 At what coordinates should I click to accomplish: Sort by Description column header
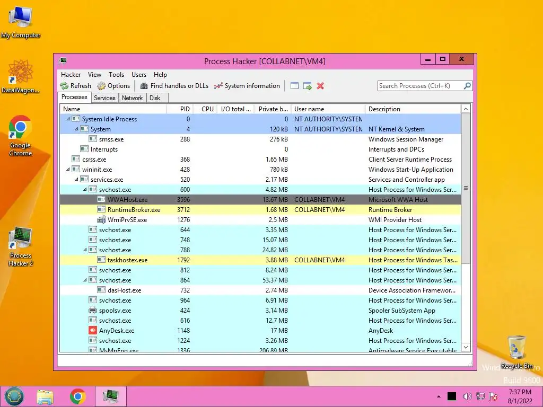coord(413,109)
